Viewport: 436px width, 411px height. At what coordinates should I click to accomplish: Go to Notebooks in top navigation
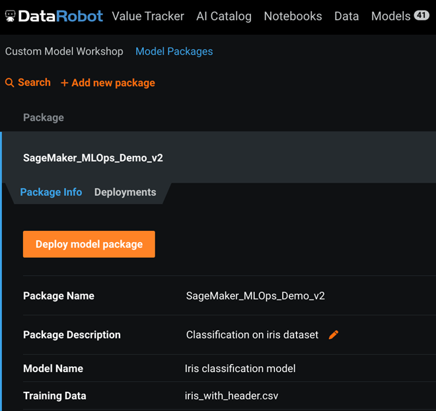293,16
